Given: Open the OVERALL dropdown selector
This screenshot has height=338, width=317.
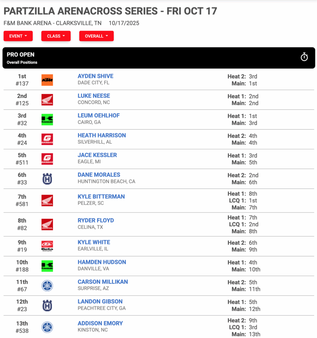Looking at the screenshot, I should click(x=96, y=36).
